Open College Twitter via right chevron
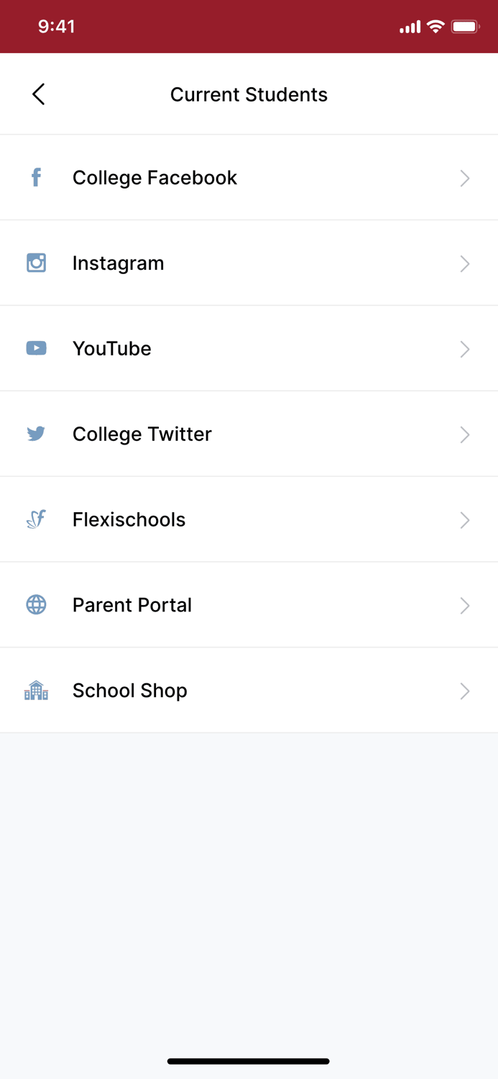This screenshot has width=498, height=1079. click(x=465, y=434)
